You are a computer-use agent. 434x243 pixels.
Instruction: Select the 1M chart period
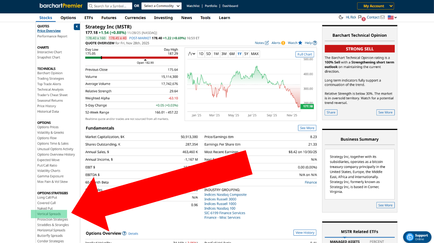click(216, 54)
